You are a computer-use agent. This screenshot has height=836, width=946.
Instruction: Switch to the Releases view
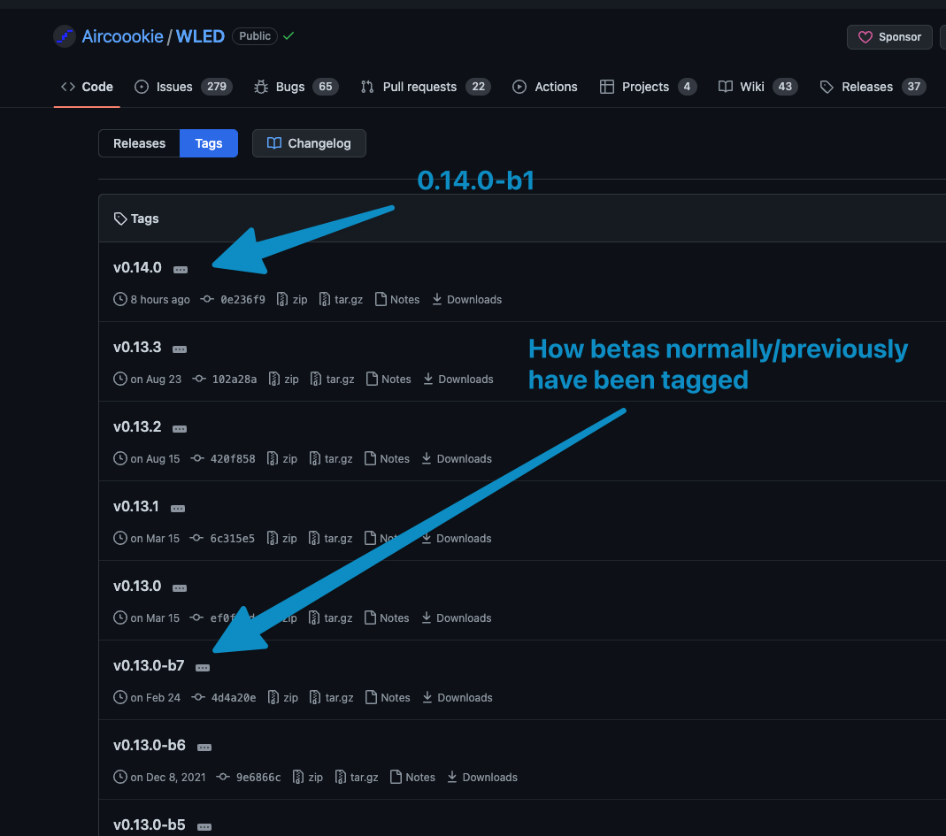(x=139, y=142)
